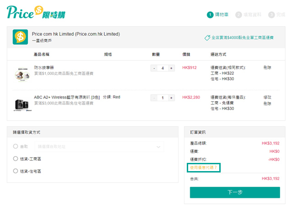This screenshot has width=293, height=219.
Task: Click 修改 for ABC A2+ speaker
Action: point(267,97)
